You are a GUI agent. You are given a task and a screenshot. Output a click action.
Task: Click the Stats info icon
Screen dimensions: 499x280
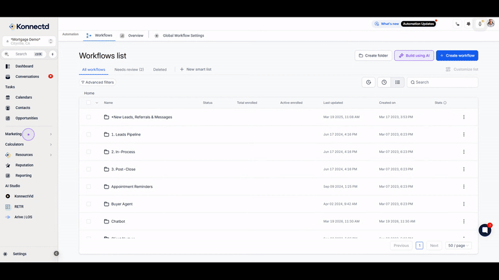(445, 103)
